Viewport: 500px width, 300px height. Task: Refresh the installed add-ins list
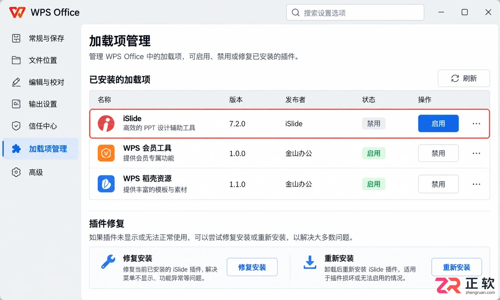coord(464,78)
